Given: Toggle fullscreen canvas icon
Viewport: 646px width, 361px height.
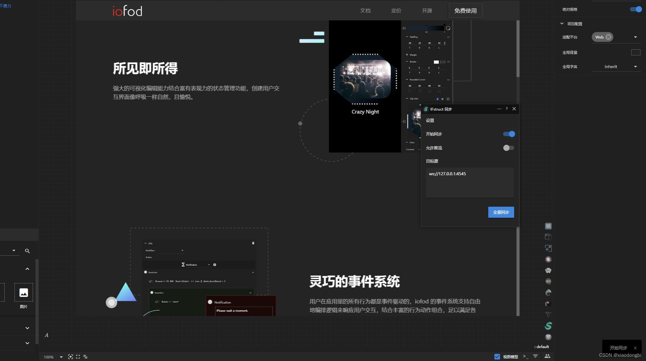Looking at the screenshot, I should click(x=78, y=357).
